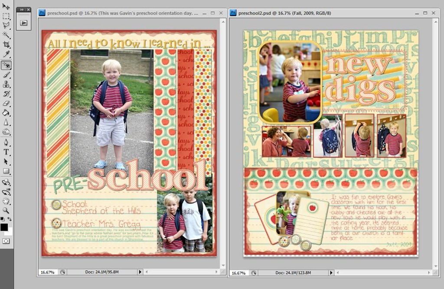Click the Ps icon of preschool.psd window

click(42, 13)
